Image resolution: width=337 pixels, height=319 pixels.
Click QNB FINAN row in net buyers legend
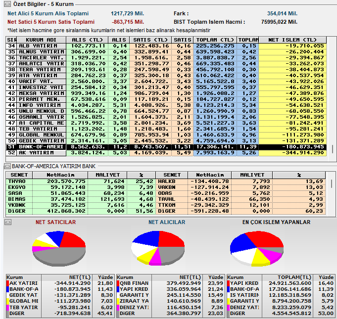click(x=170, y=283)
